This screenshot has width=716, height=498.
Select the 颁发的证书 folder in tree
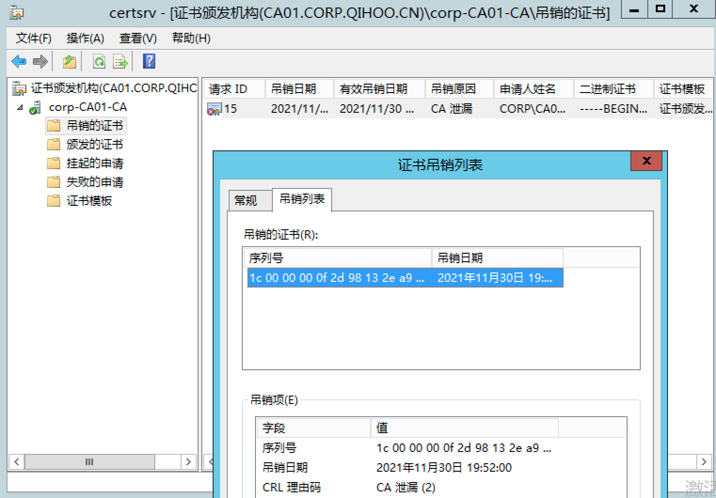pyautogui.click(x=94, y=144)
